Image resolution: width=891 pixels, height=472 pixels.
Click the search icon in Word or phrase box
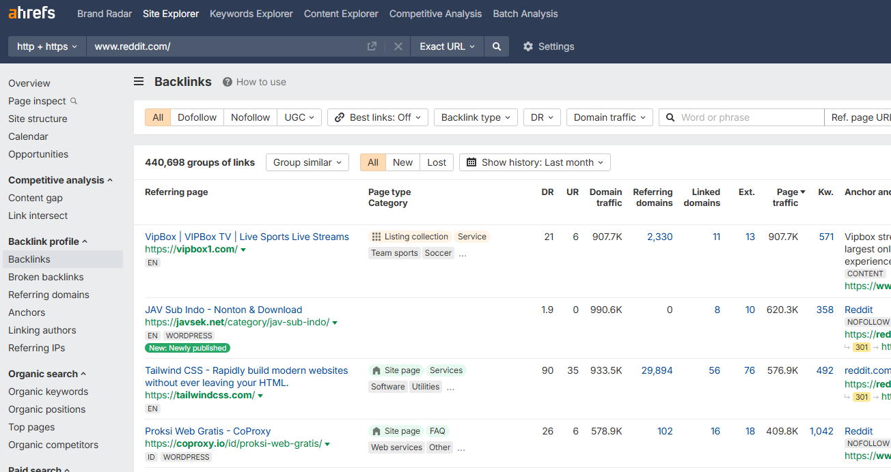pos(671,117)
